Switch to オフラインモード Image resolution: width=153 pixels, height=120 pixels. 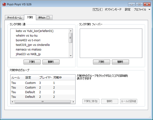pyautogui.click(x=113, y=9)
